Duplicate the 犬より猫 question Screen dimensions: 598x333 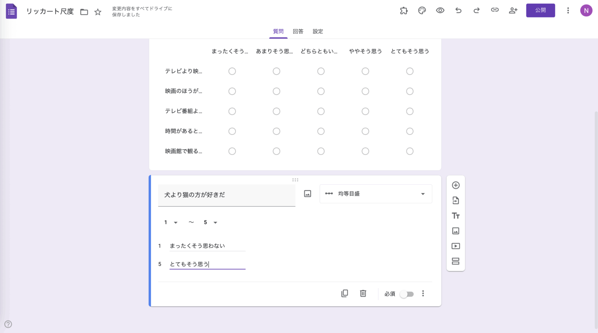[345, 293]
